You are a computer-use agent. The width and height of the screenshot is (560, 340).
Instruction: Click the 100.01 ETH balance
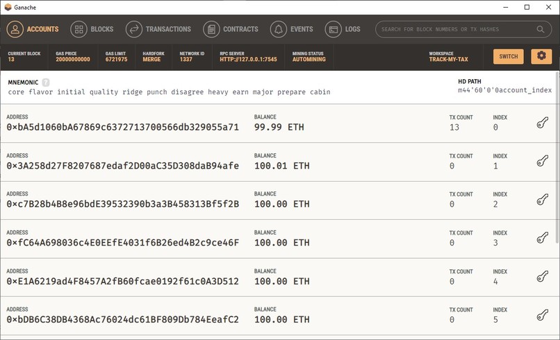point(282,166)
